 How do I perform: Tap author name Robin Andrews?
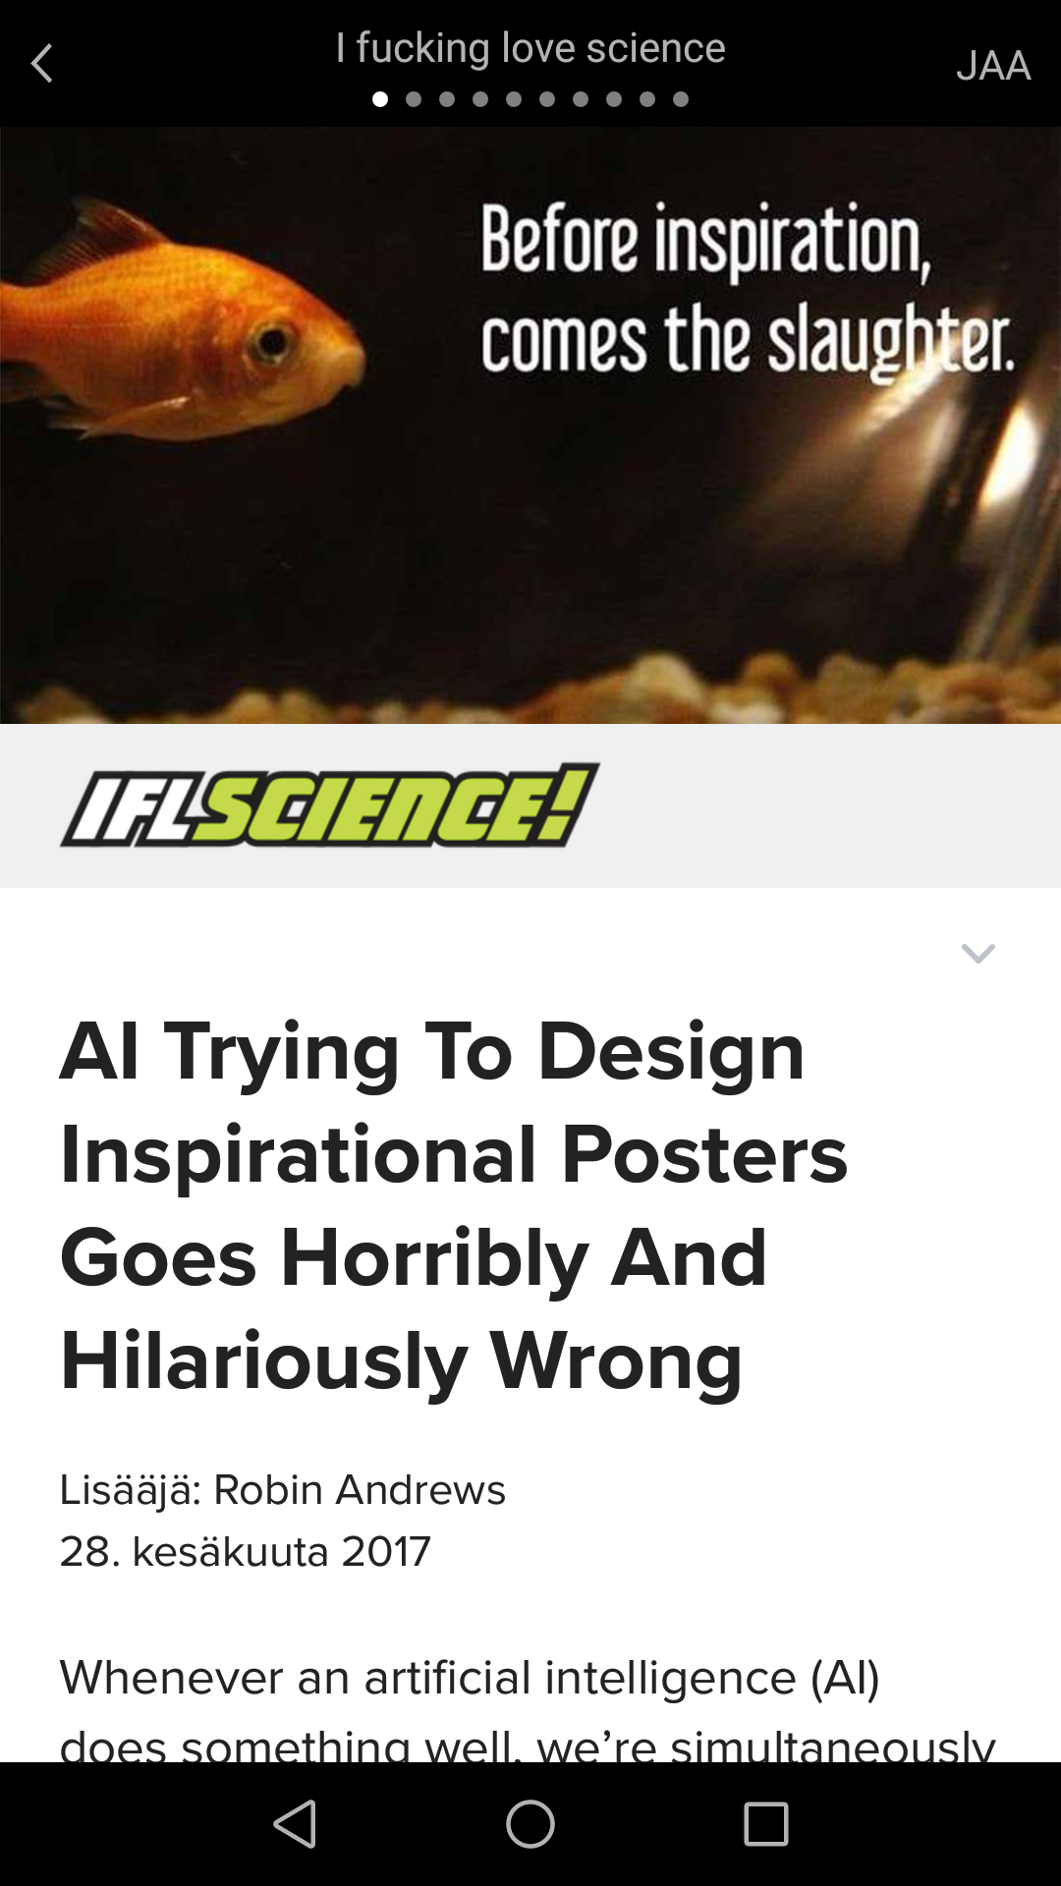[x=360, y=1489]
